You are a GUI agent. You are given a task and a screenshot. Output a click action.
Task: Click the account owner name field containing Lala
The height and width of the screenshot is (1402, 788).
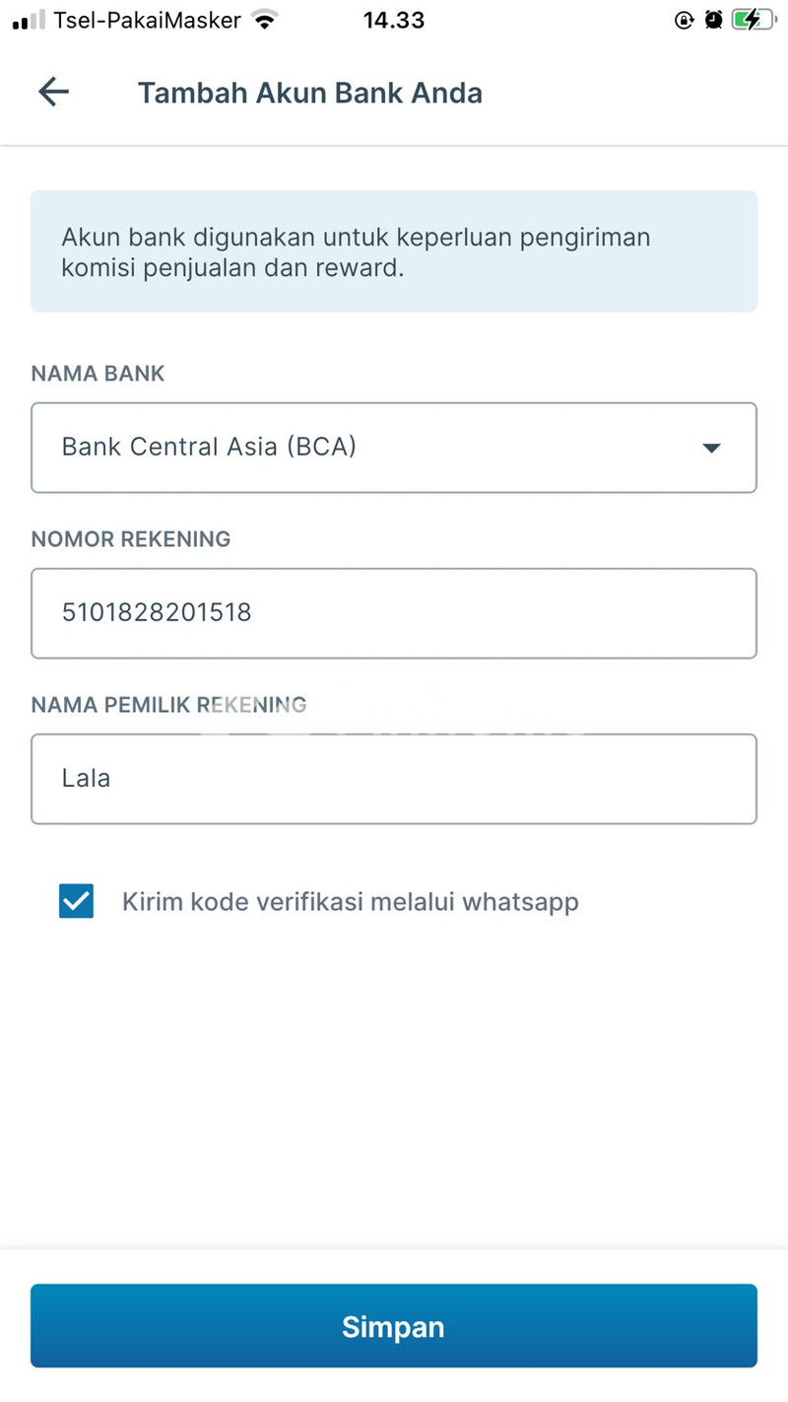(x=394, y=778)
